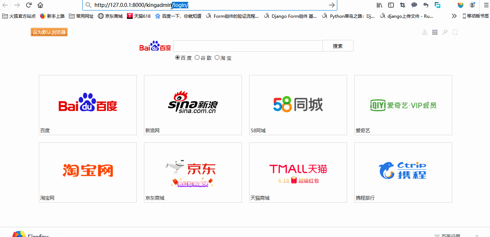
Task: Click the browser Back arrow
Action: point(5,5)
